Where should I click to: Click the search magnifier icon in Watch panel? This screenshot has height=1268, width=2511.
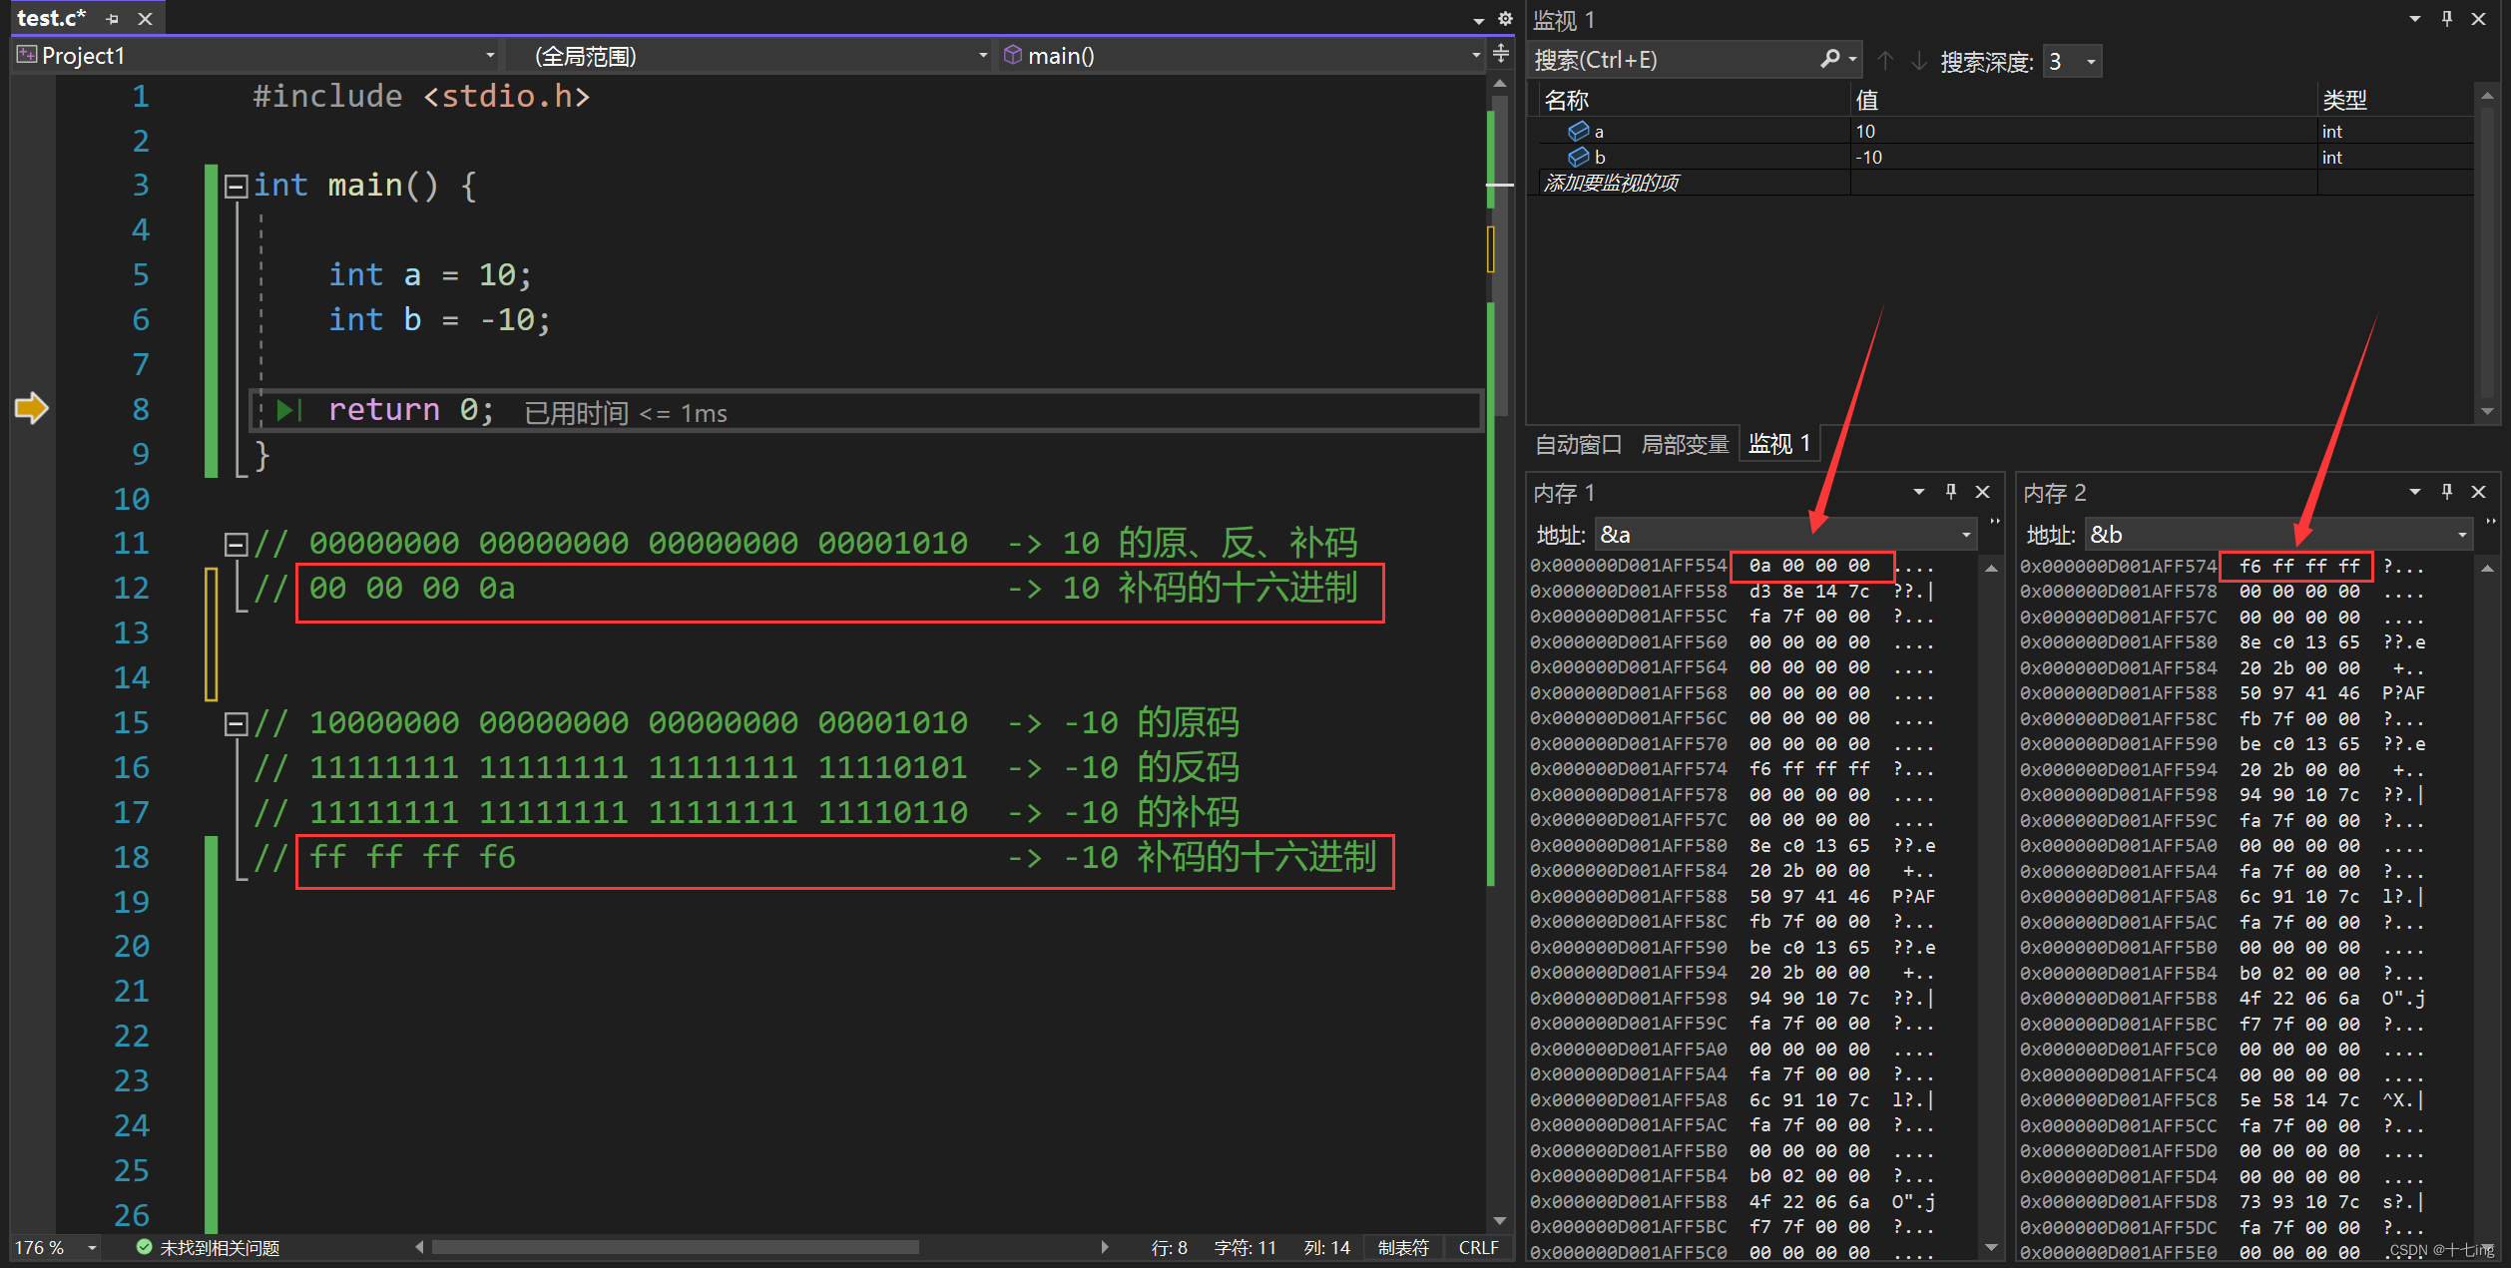tap(1829, 60)
